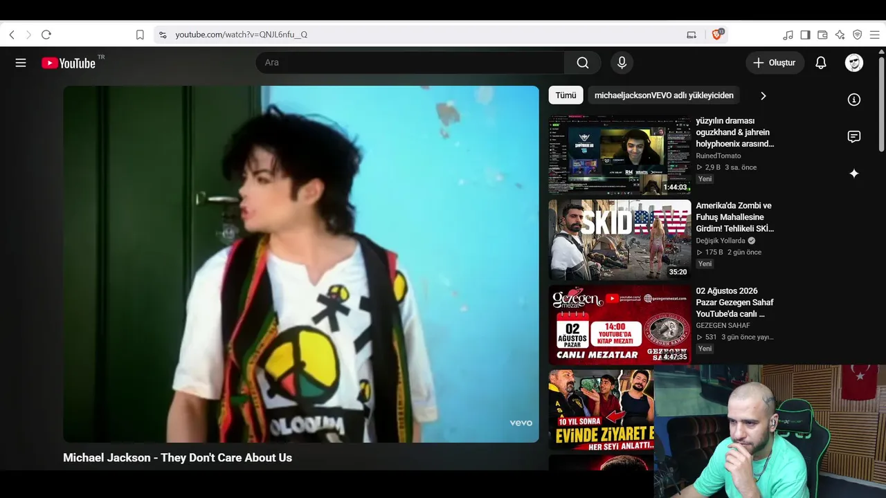The height and width of the screenshot is (498, 886).
Task: Open site settings icon in the address bar
Action: point(163,35)
